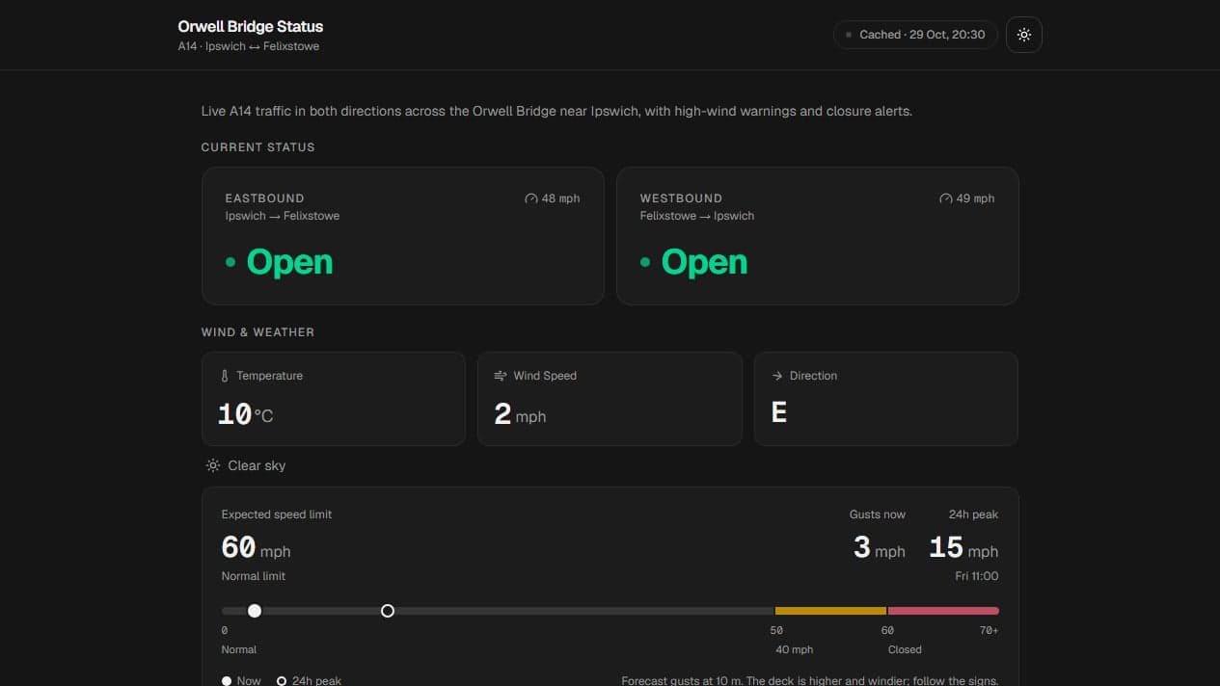1220x686 pixels.
Task: Click the green dot beside eastbound Open
Action: tap(230, 262)
